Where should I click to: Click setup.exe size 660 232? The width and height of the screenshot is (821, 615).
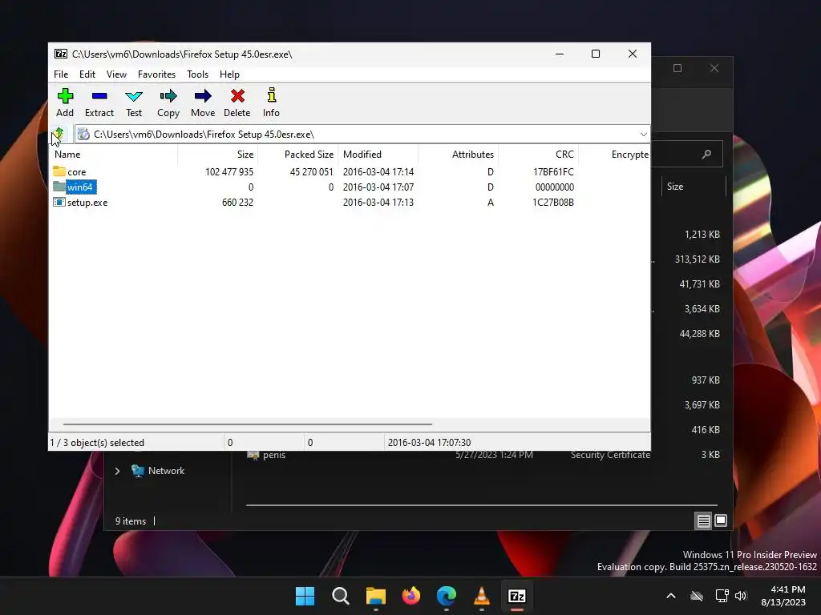pos(237,202)
